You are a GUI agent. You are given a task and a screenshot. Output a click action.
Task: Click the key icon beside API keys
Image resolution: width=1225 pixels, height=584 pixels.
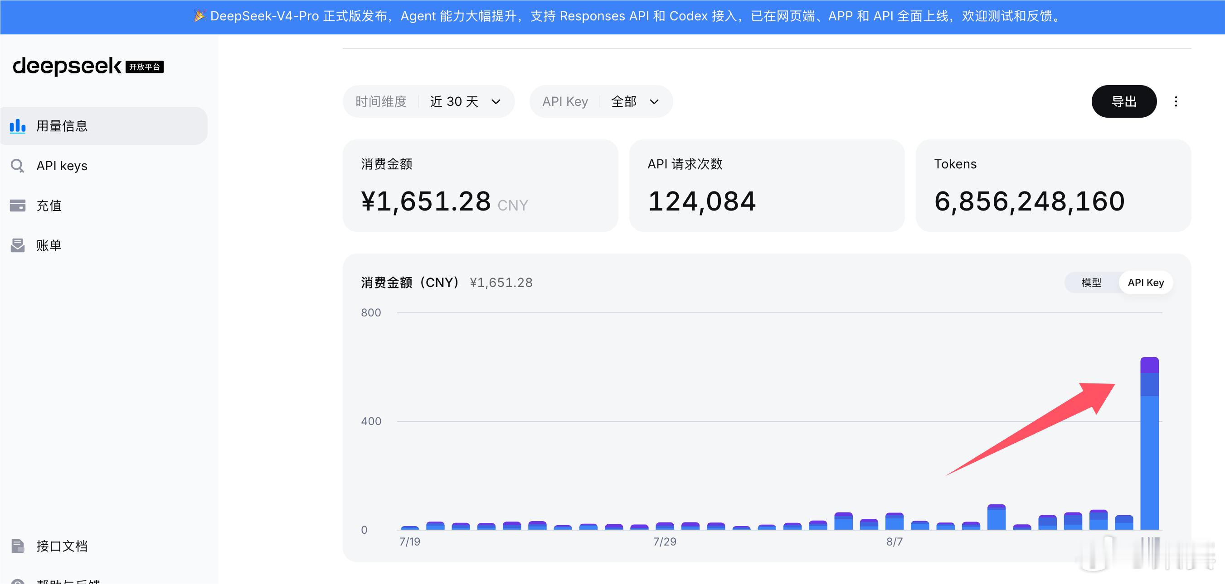(x=18, y=166)
